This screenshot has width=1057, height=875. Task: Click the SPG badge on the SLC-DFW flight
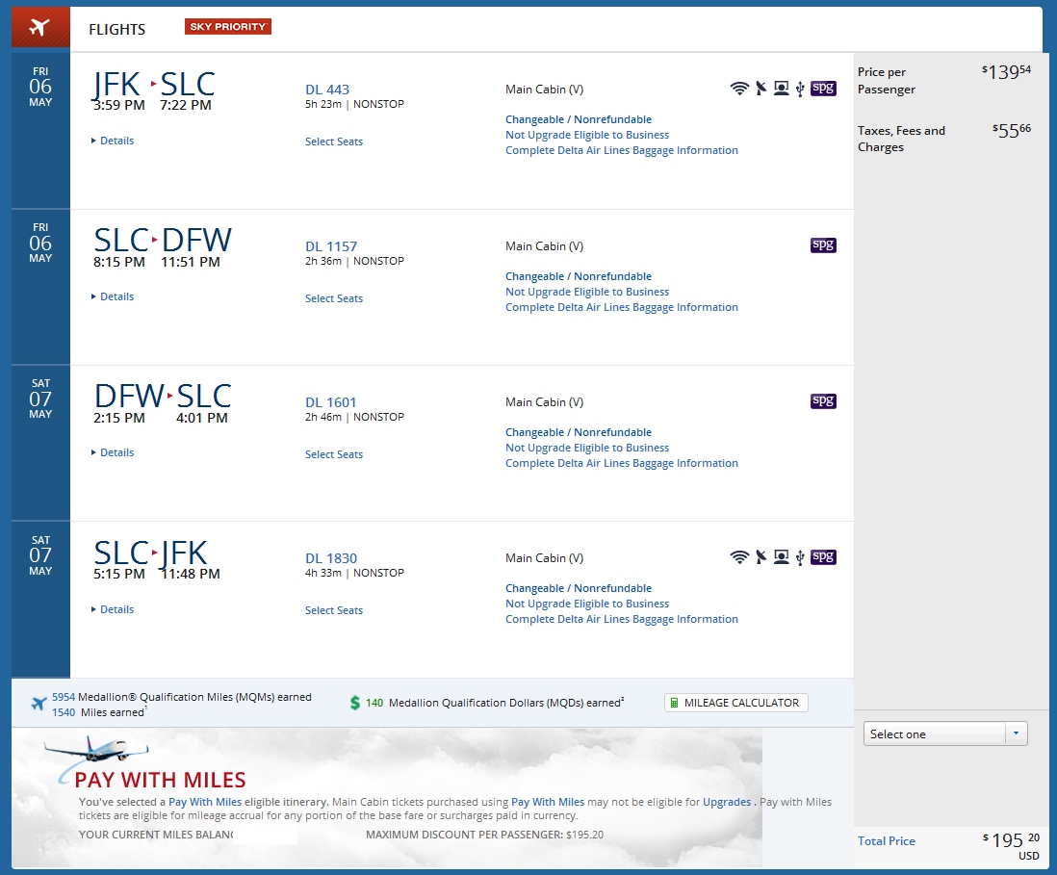tap(823, 244)
